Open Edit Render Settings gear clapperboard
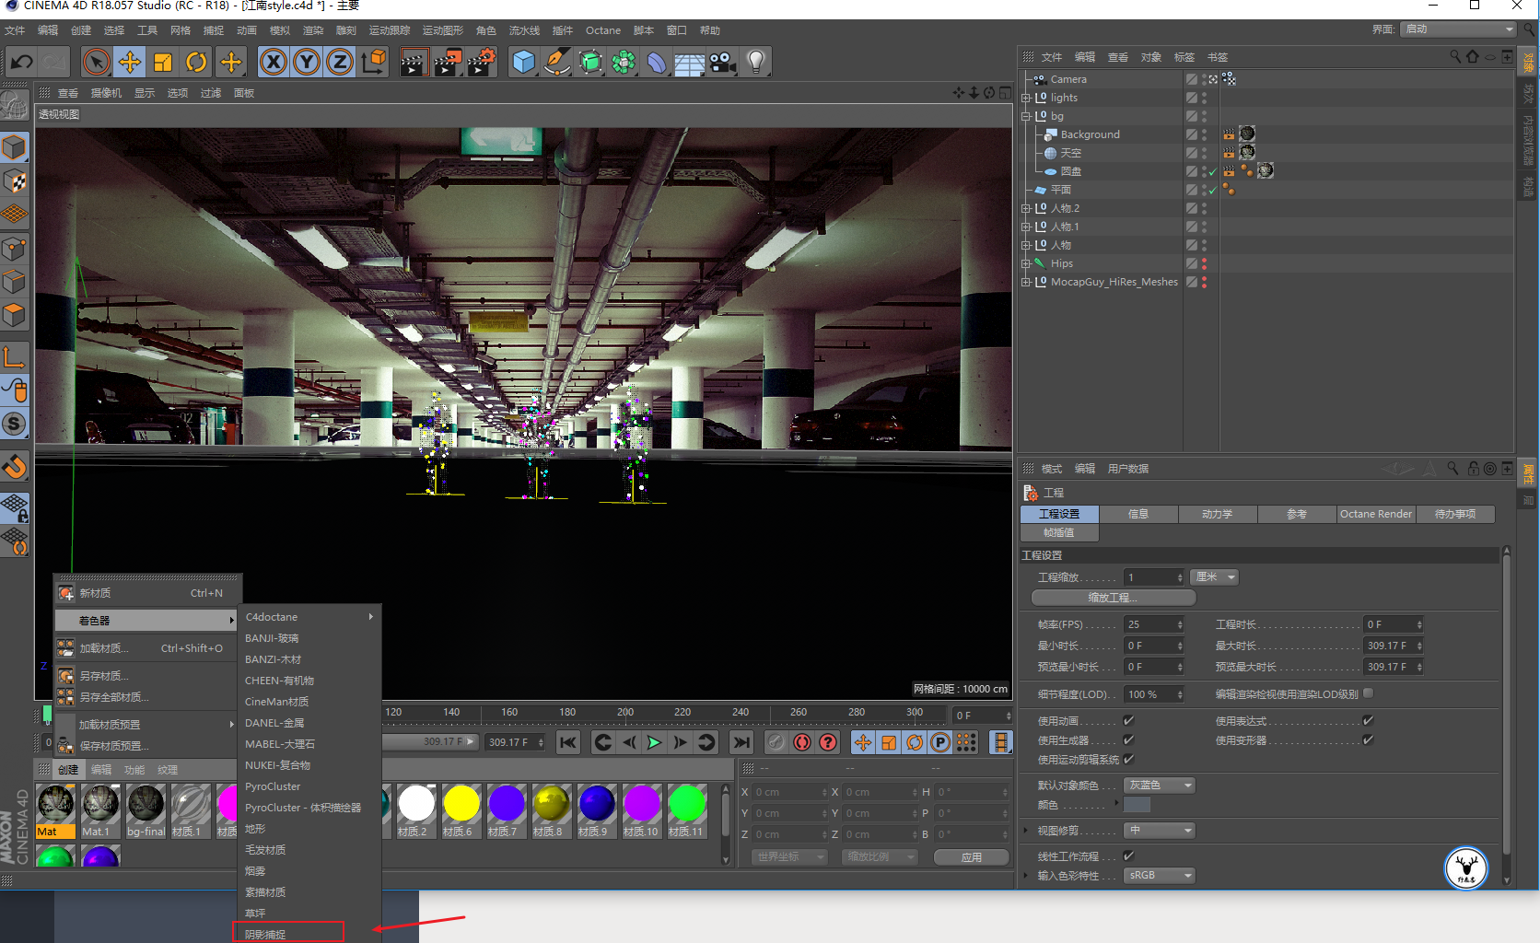1540x943 pixels. (482, 63)
